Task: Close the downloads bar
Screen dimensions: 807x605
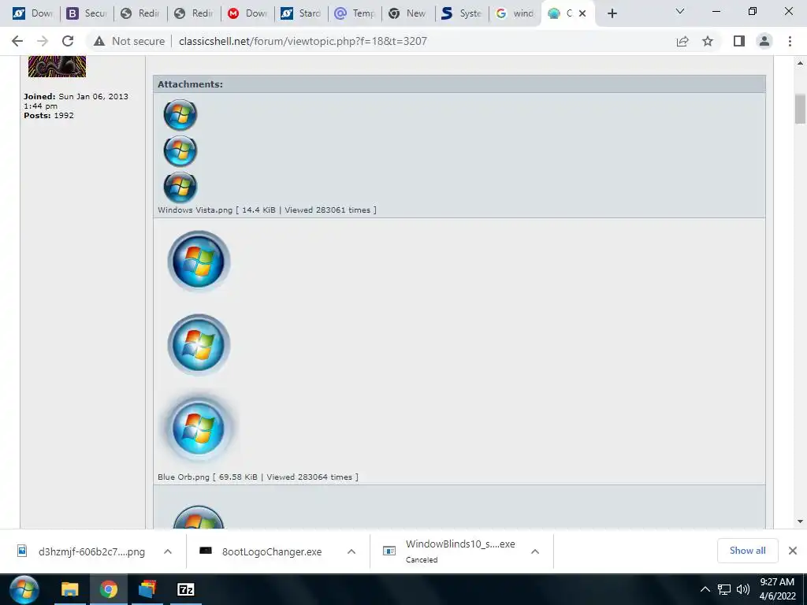Action: tap(793, 551)
